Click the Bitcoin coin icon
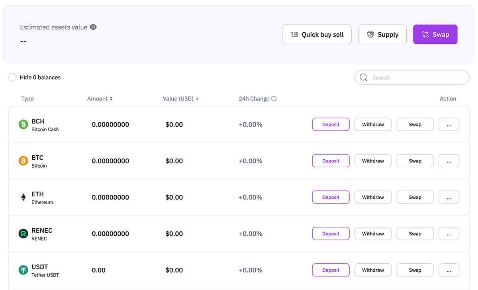This screenshot has width=478, height=290. tap(24, 161)
